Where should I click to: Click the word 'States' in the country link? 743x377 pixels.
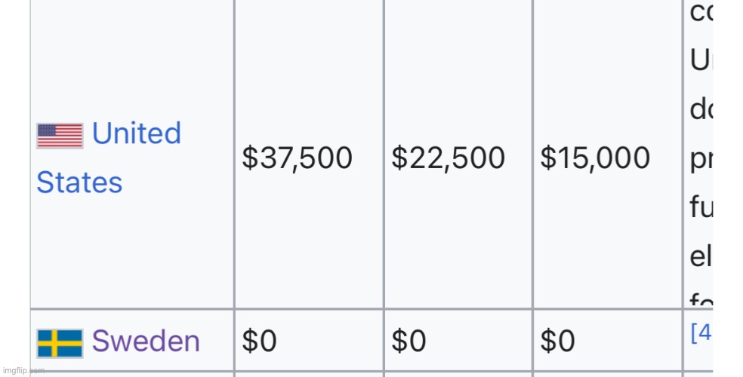point(79,182)
